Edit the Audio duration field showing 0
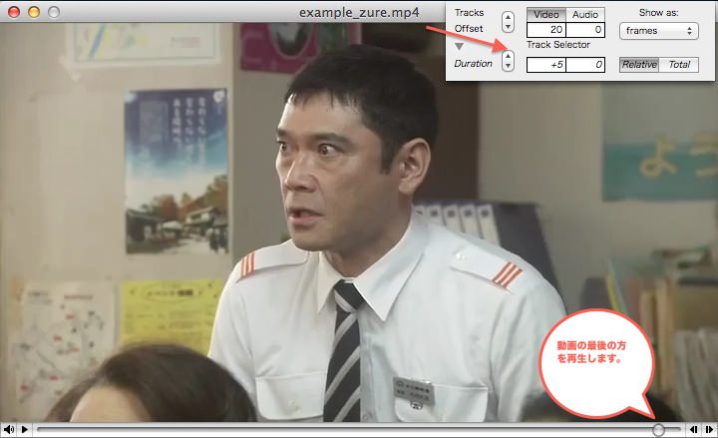The height and width of the screenshot is (438, 718). [585, 65]
